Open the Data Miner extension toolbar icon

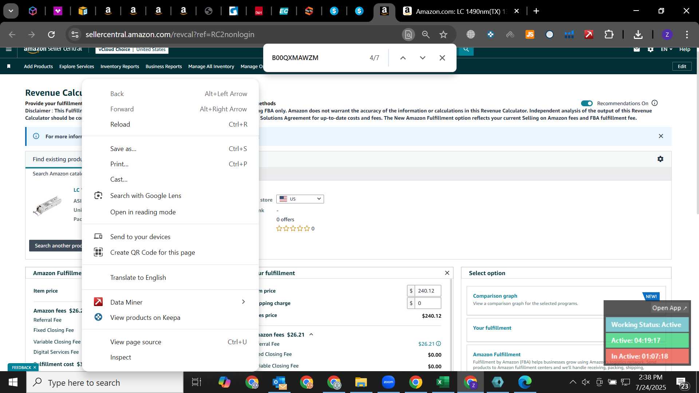point(589,35)
